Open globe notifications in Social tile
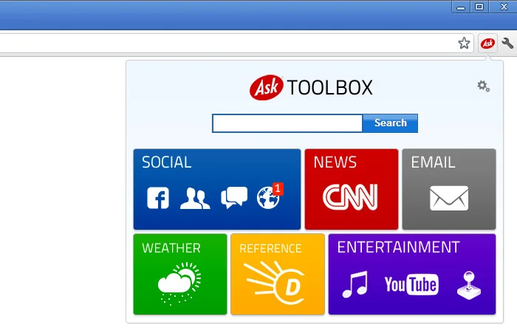The image size is (517, 333). tap(268, 198)
